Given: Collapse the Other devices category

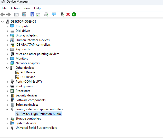Looking at the screenshot, I should [7, 68].
